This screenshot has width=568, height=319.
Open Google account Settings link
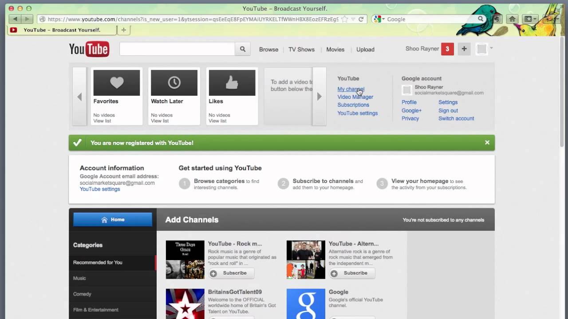click(448, 102)
